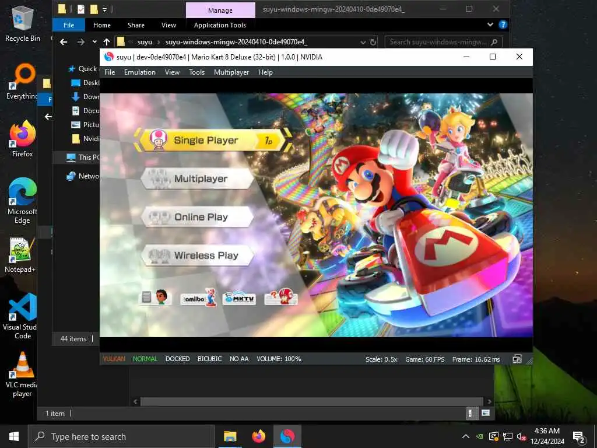Open the MKTV highlights icon
Image resolution: width=597 pixels, height=448 pixels.
pyautogui.click(x=239, y=298)
